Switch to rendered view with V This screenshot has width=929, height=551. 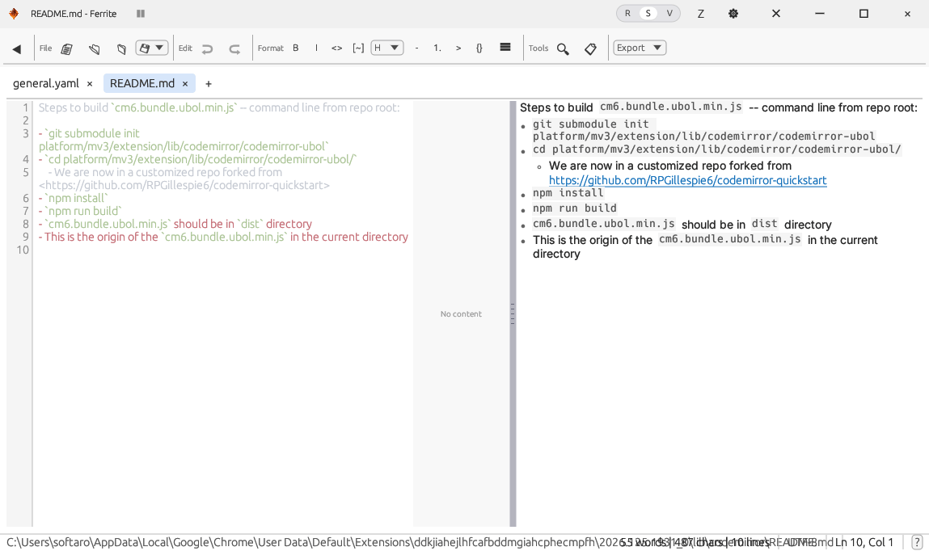coord(669,14)
